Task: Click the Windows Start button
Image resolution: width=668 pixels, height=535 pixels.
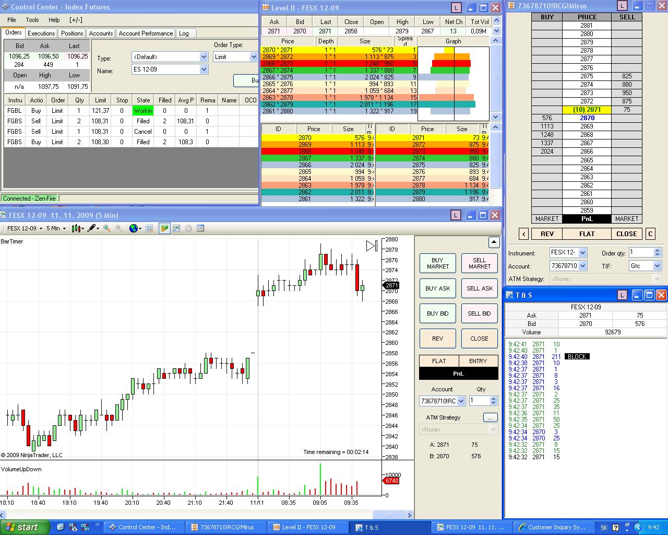Action: click(25, 527)
